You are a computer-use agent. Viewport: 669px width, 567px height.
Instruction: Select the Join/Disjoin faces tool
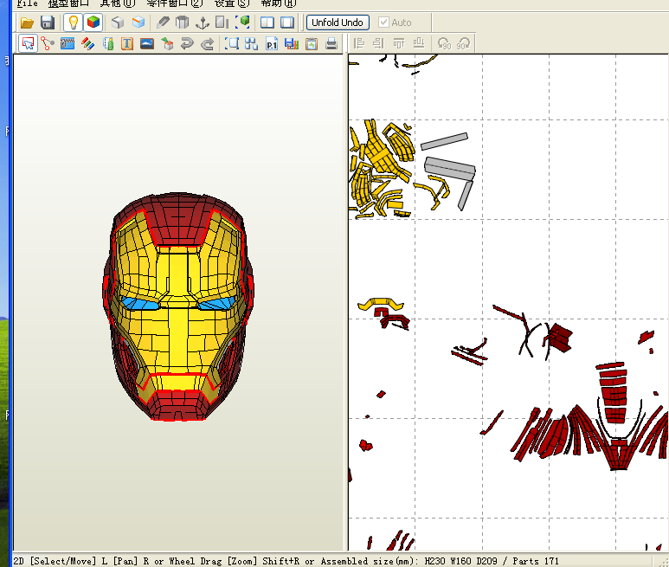pyautogui.click(x=48, y=43)
